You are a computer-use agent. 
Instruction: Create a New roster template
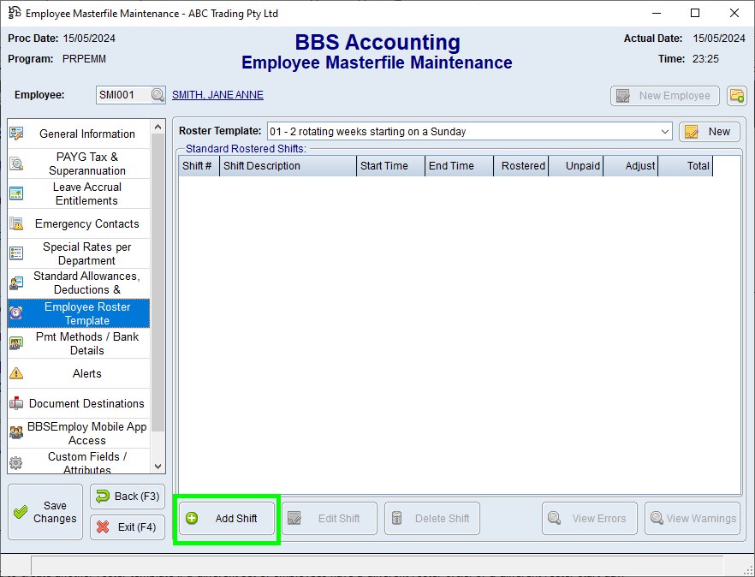coord(709,132)
